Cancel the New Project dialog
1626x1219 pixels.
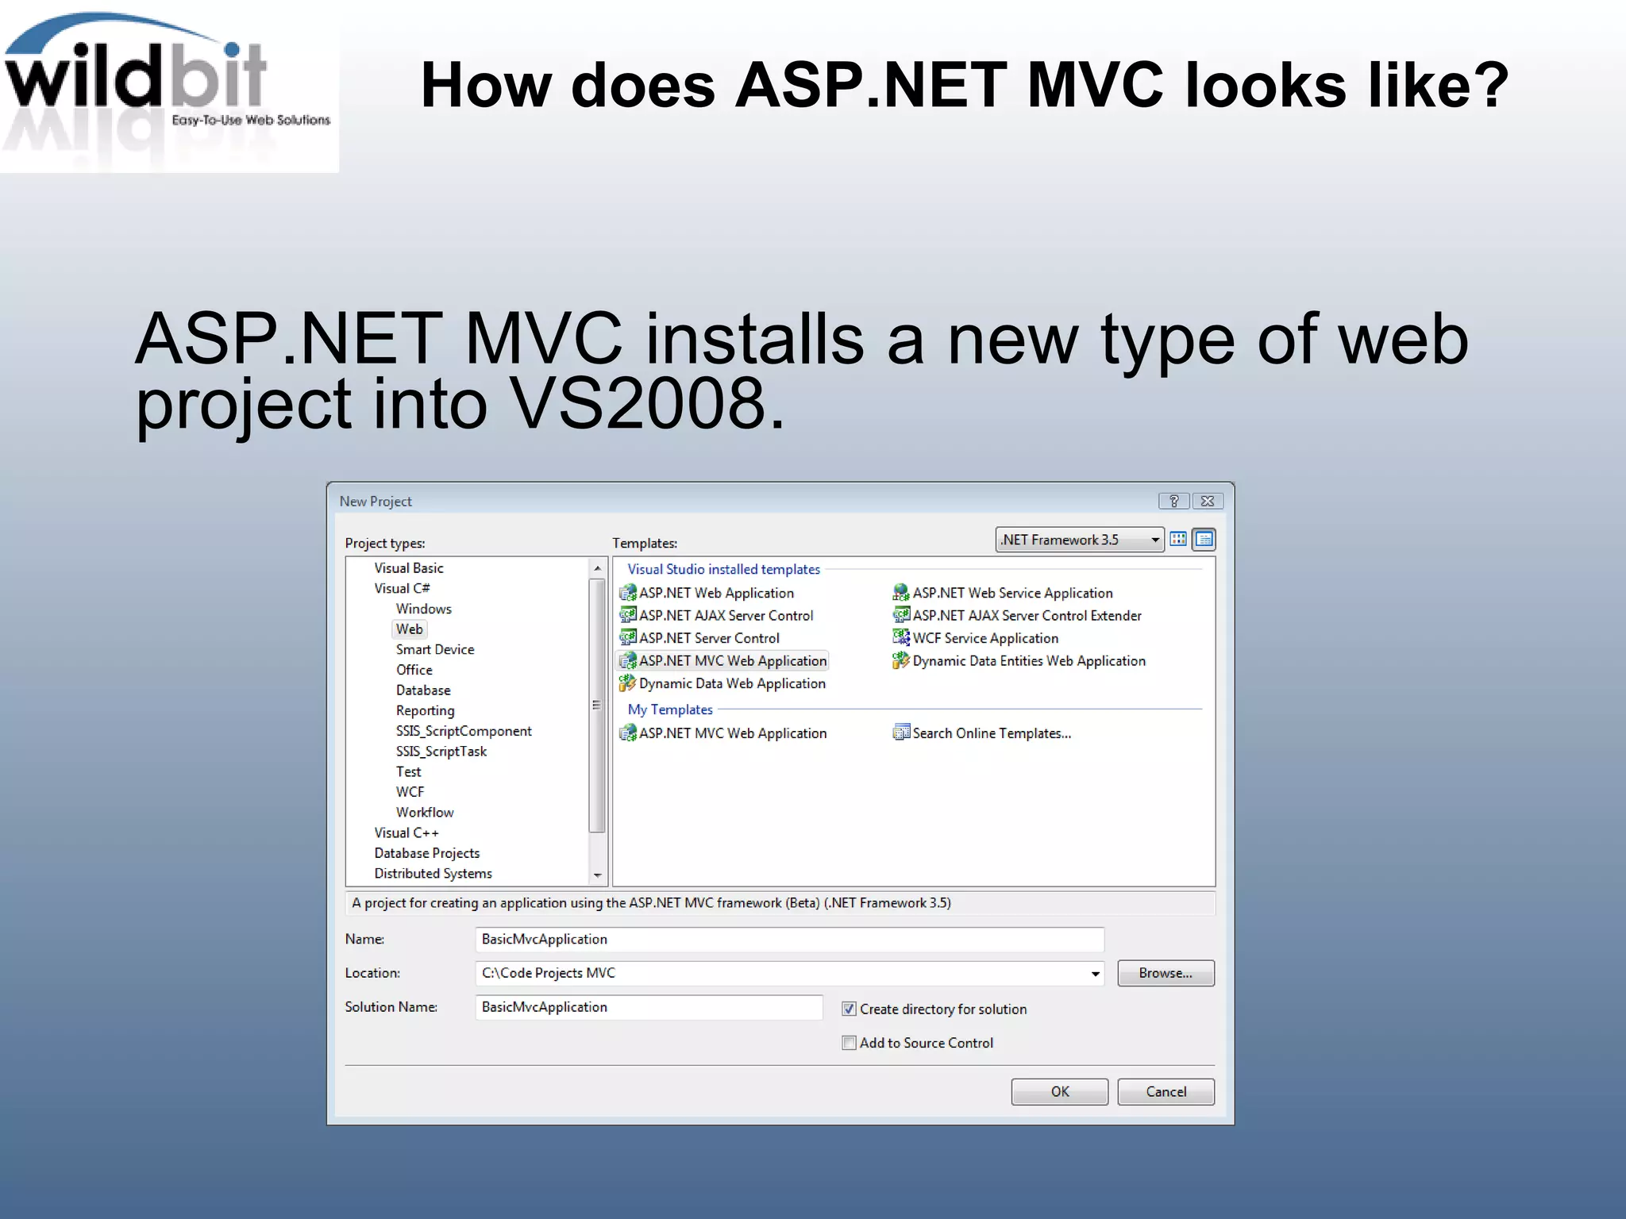point(1166,1092)
